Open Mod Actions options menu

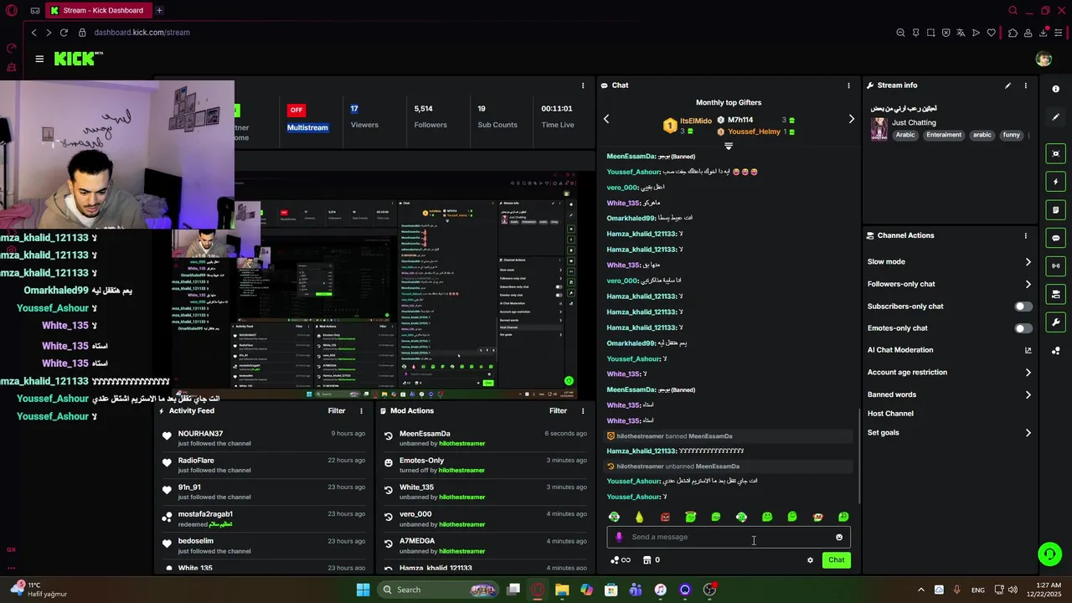pyautogui.click(x=583, y=411)
